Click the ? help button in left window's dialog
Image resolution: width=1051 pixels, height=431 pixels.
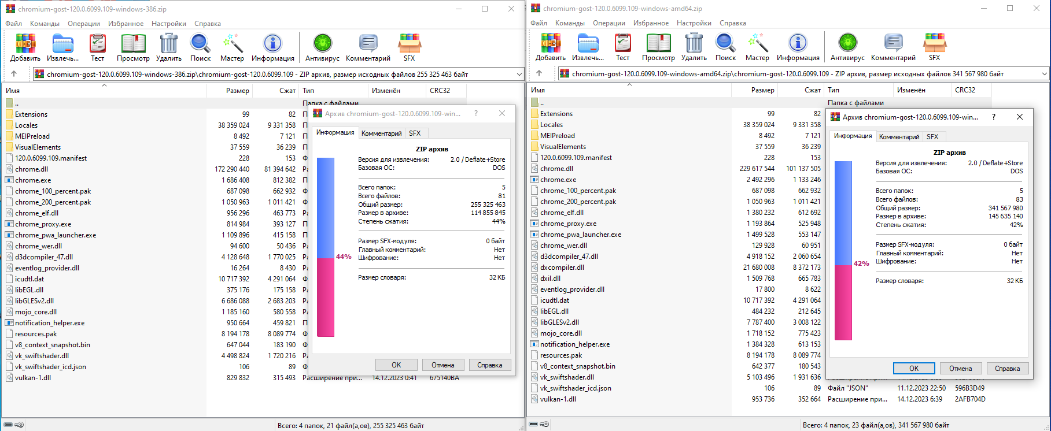coord(476,114)
